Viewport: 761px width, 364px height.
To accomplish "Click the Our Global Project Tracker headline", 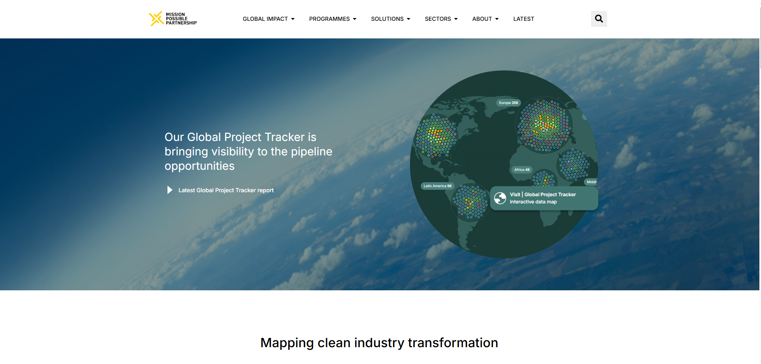I will pyautogui.click(x=248, y=151).
